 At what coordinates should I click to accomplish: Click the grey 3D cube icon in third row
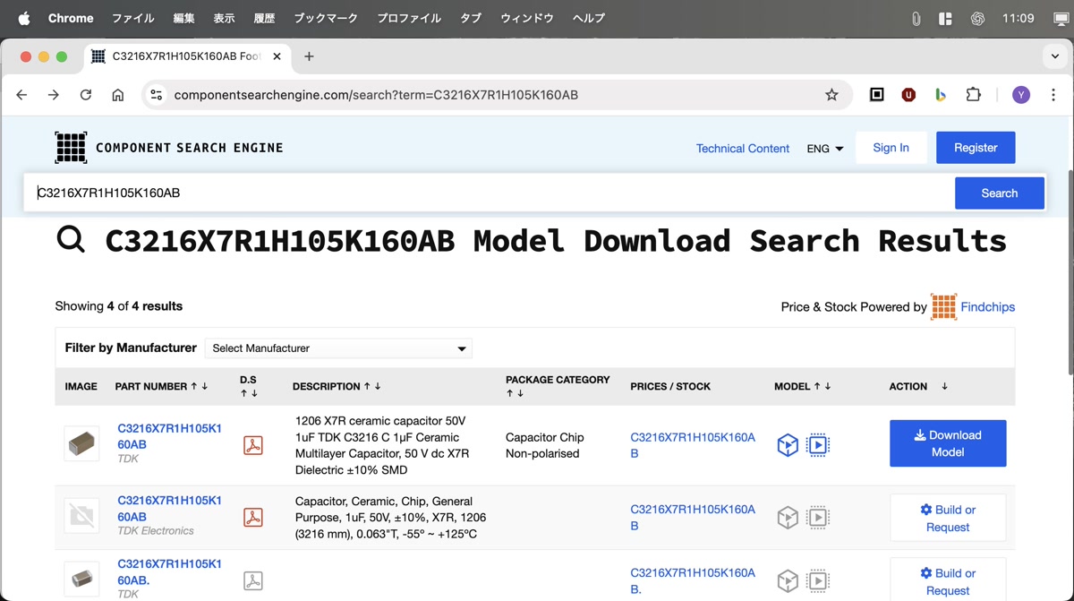pyautogui.click(x=788, y=580)
